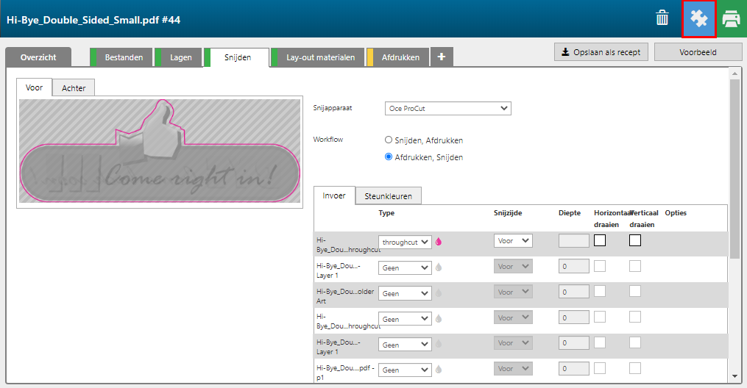
Task: Click grey ink drop on Older Art row
Action: [x=439, y=293]
